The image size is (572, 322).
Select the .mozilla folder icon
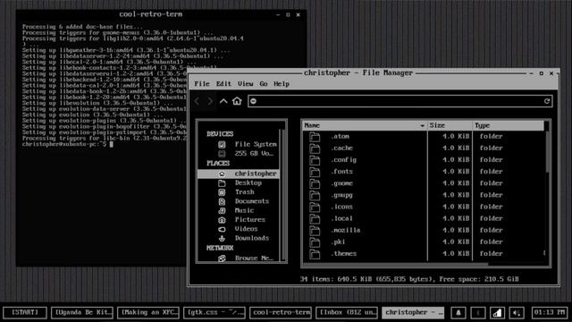coord(315,230)
